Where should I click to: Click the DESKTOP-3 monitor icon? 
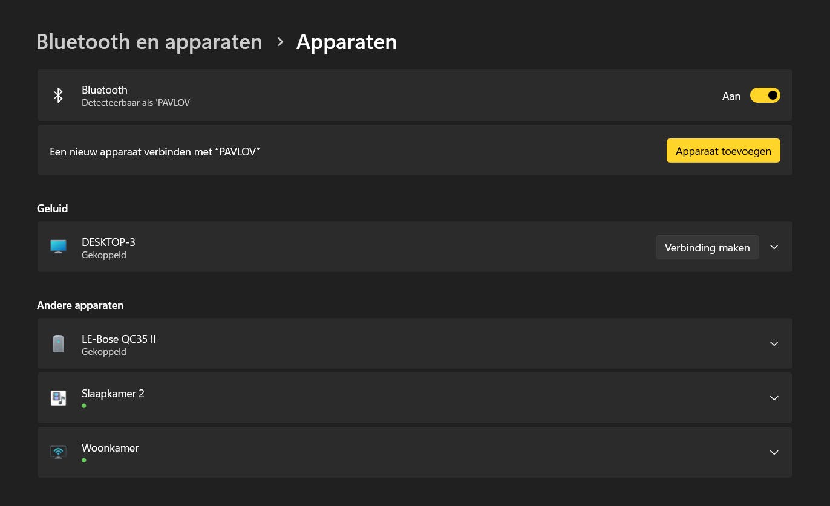click(58, 247)
